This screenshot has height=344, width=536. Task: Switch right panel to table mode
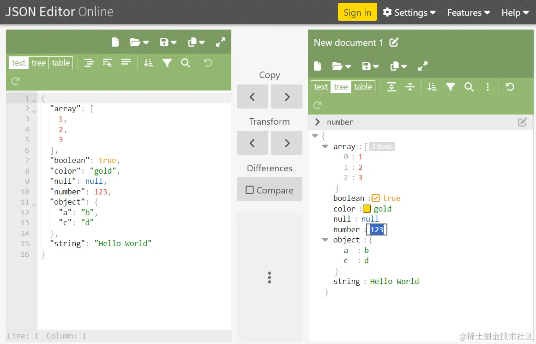(363, 87)
